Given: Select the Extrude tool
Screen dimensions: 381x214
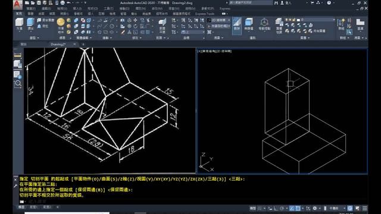Looking at the screenshot, I should (x=30, y=24).
